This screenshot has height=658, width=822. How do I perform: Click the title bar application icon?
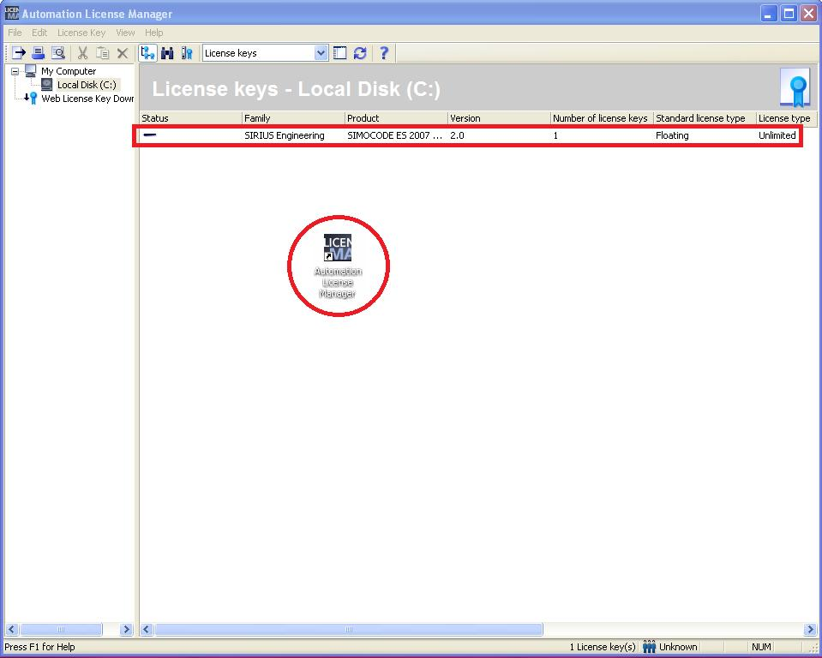(x=11, y=13)
